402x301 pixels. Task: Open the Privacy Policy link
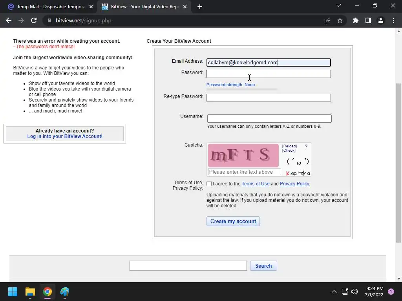click(x=294, y=184)
